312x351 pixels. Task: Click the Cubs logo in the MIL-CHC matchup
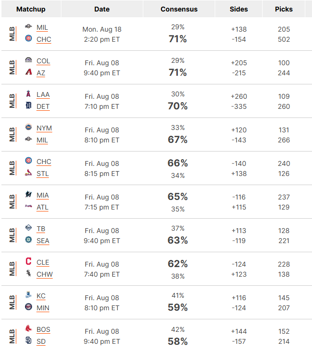[x=28, y=38]
